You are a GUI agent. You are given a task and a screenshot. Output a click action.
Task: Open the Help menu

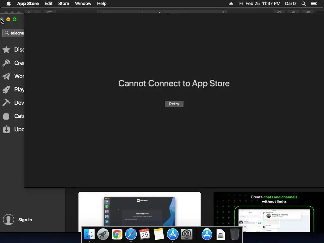coord(102,3)
